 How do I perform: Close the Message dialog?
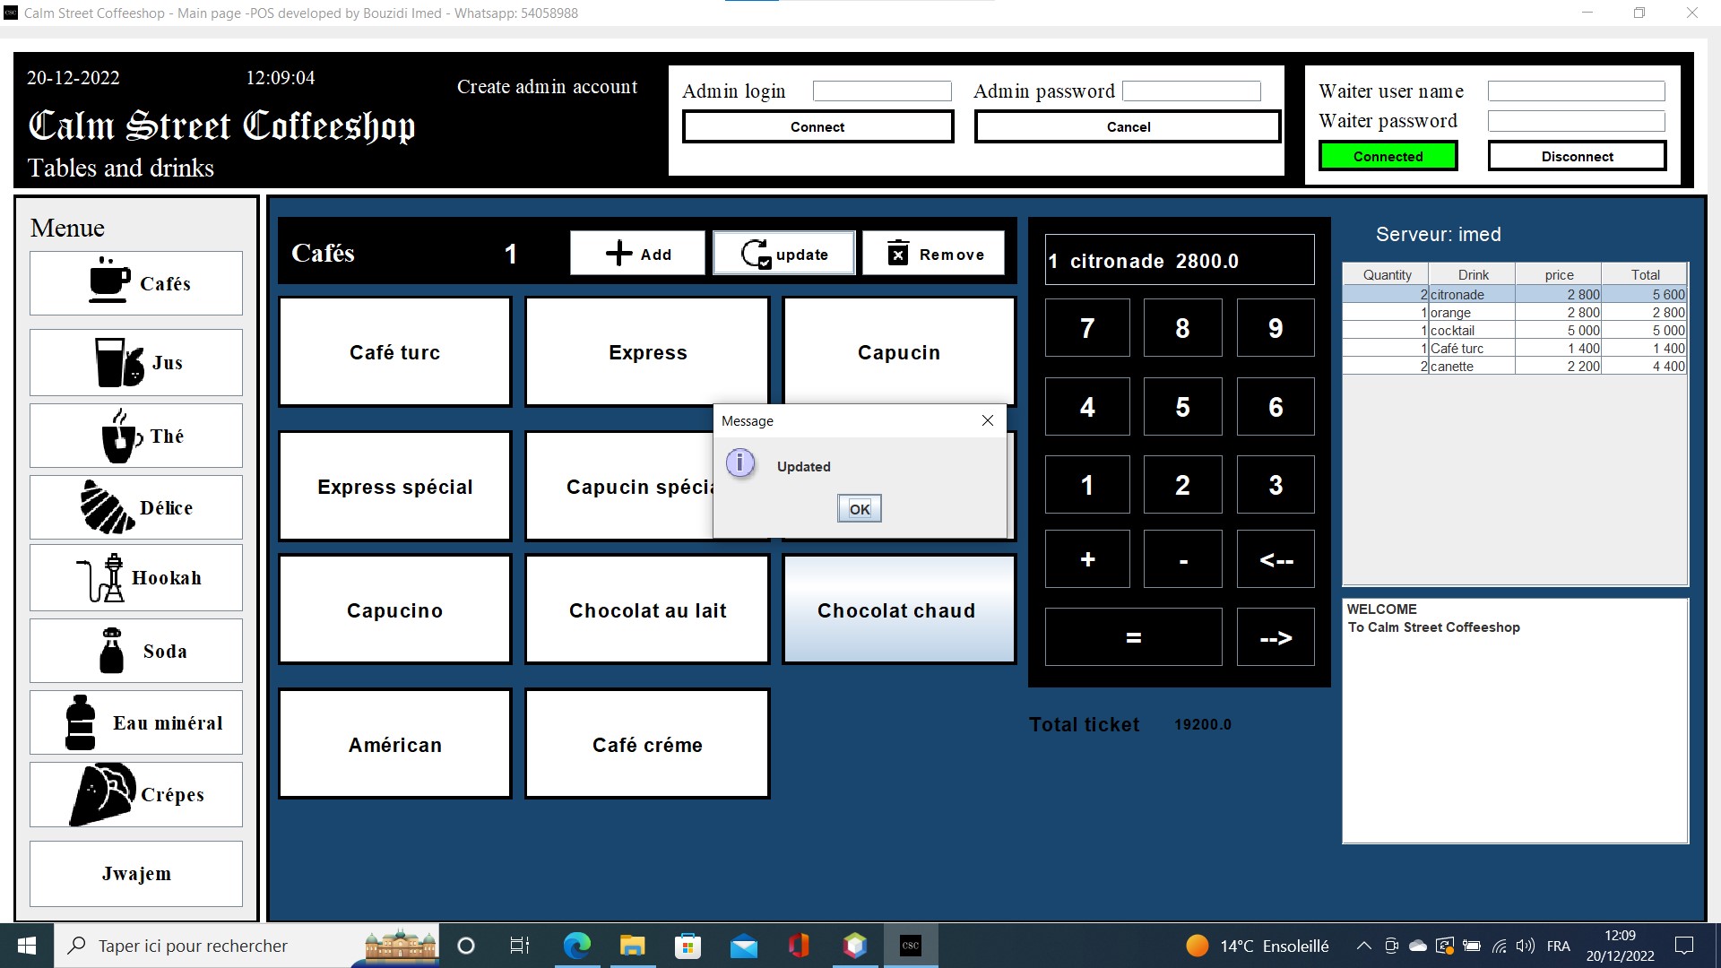point(987,420)
